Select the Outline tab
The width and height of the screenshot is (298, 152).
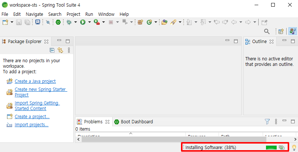pyautogui.click(x=259, y=42)
